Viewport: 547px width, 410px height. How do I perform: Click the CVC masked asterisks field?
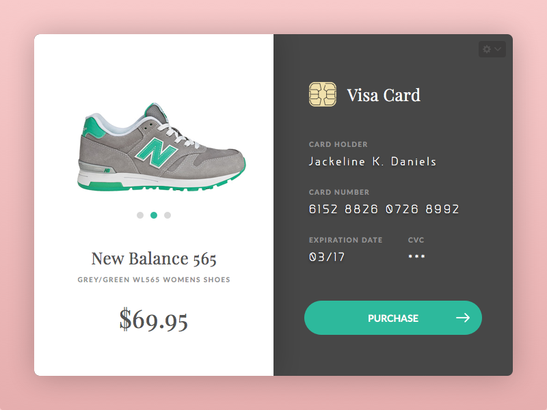pyautogui.click(x=417, y=258)
